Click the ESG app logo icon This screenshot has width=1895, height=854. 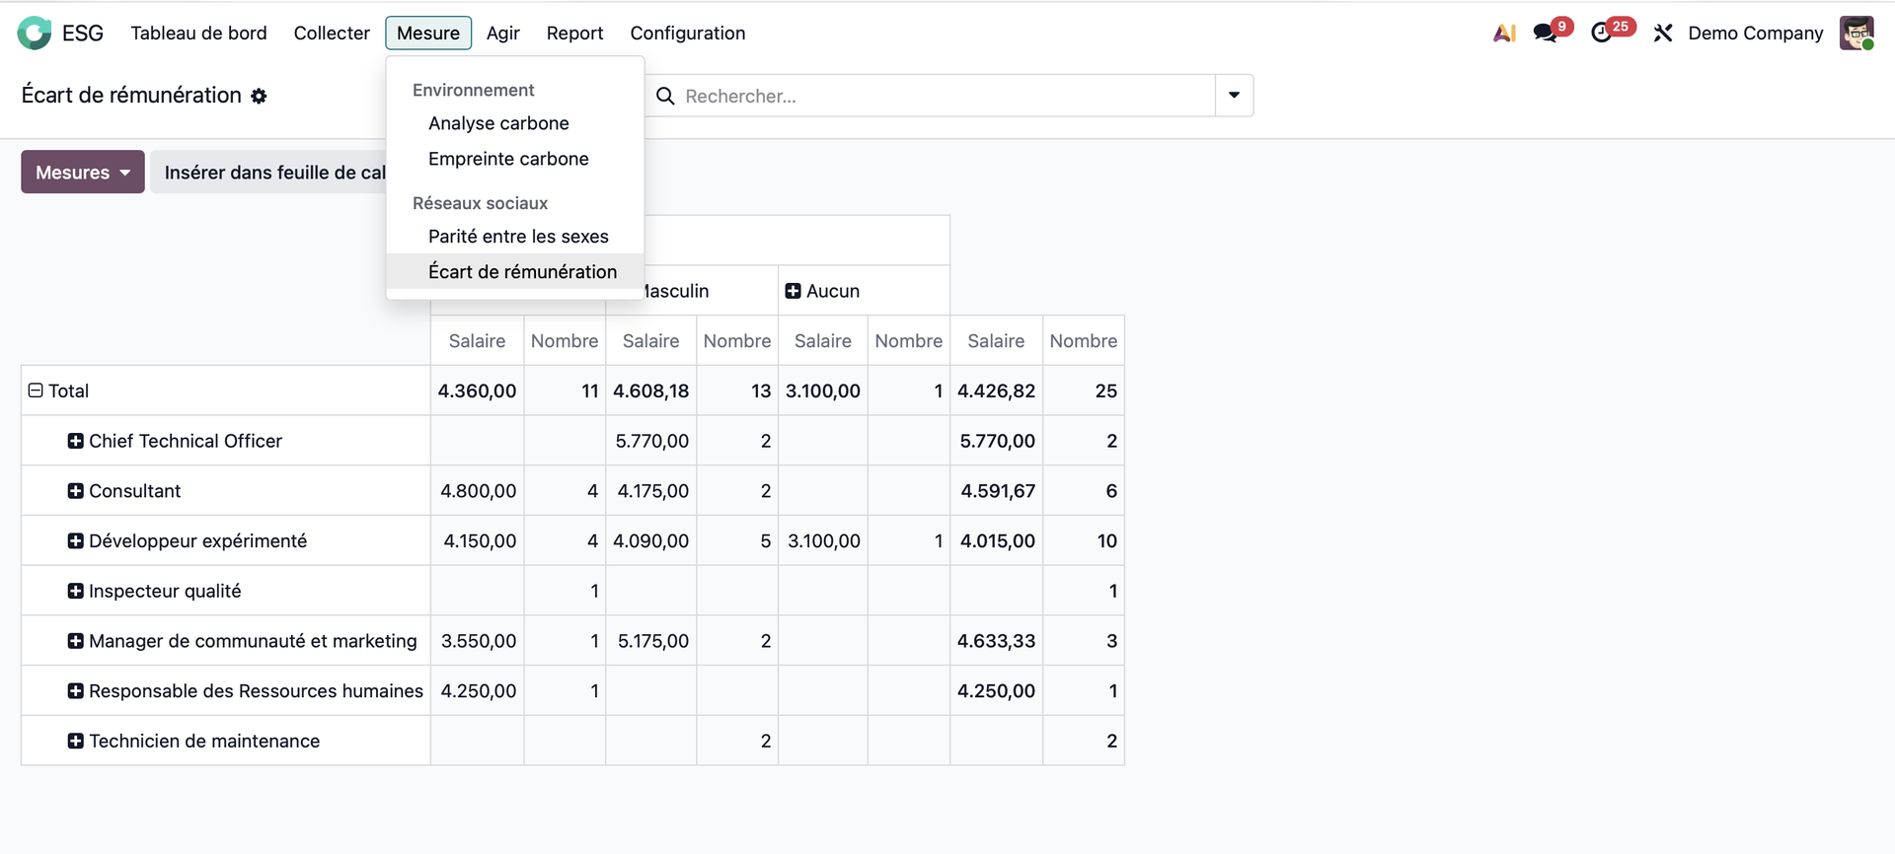click(x=35, y=34)
